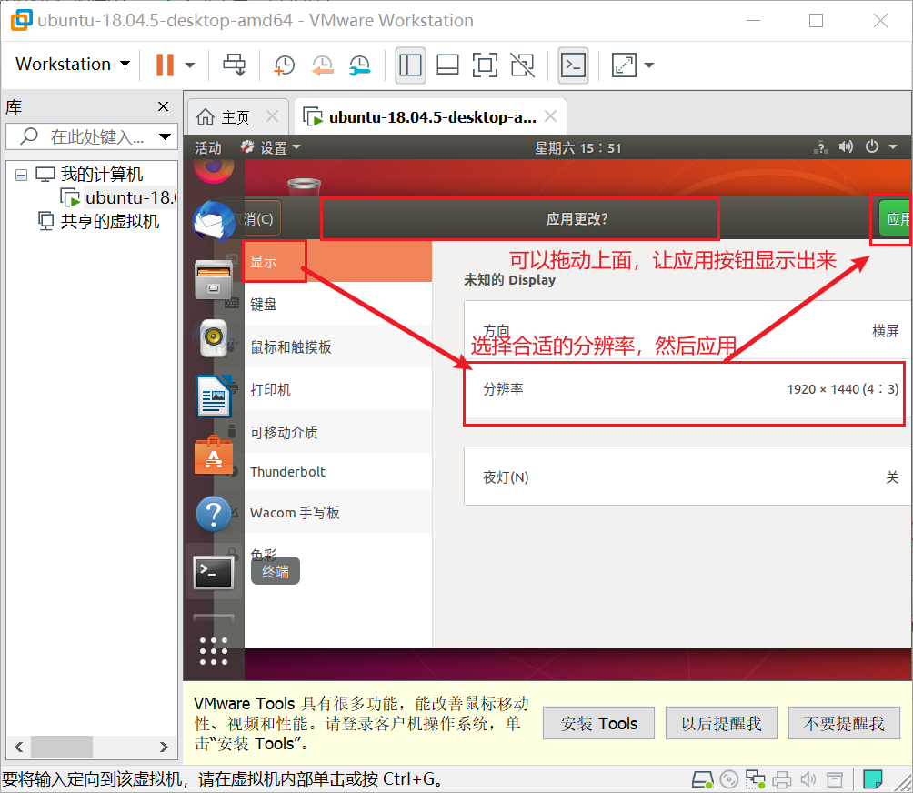Open the snapshot manager icon
913x793 pixels.
(x=360, y=65)
